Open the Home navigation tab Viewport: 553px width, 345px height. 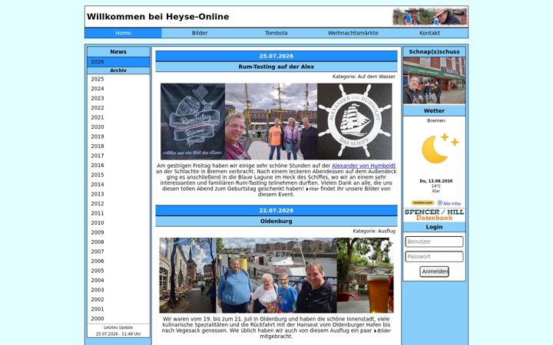(x=123, y=33)
